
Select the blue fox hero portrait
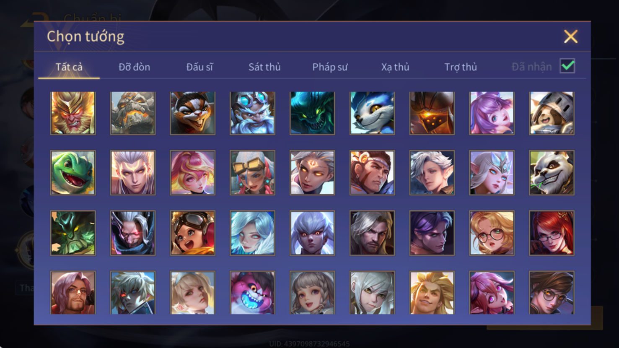372,113
